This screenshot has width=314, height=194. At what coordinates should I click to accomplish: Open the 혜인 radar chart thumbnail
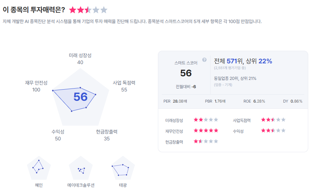[x=39, y=168]
